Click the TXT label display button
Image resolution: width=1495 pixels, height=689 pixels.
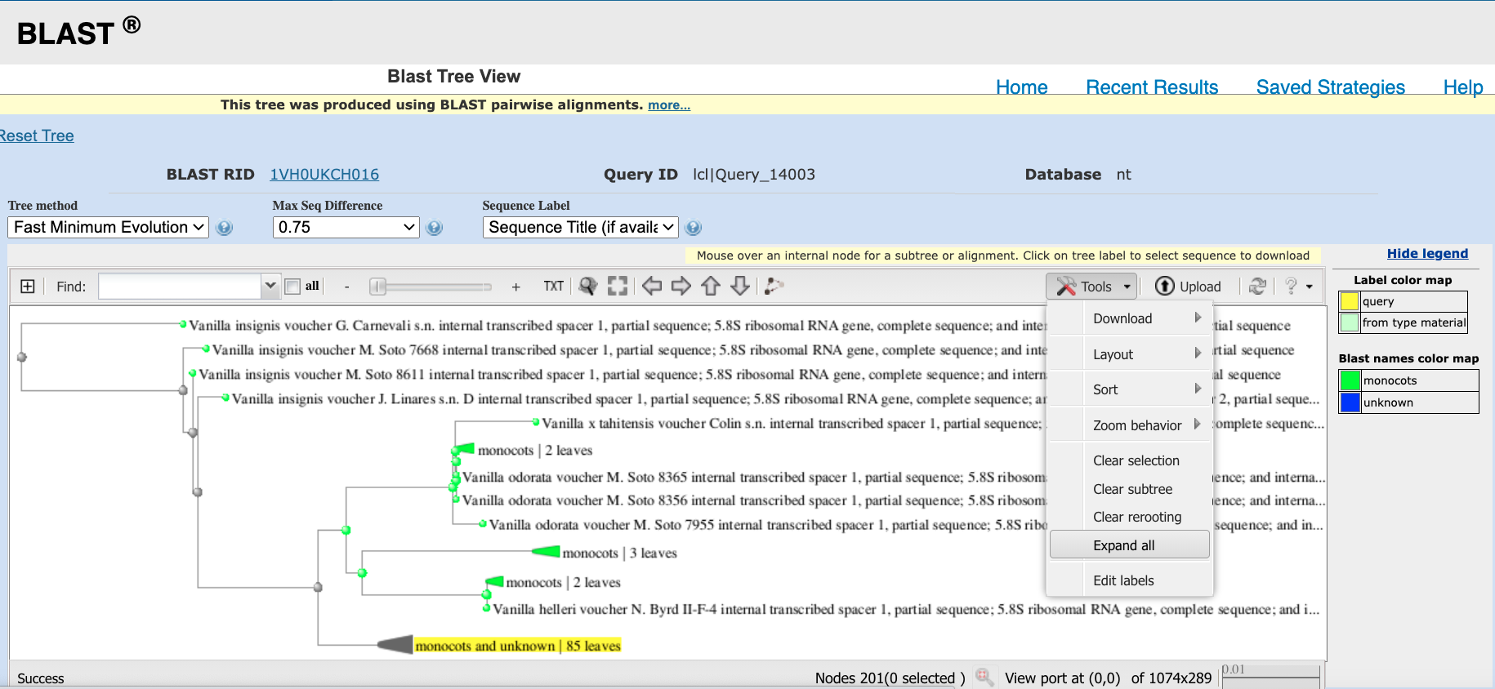(x=553, y=287)
